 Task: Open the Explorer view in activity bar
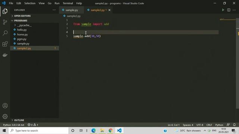coord(5,11)
